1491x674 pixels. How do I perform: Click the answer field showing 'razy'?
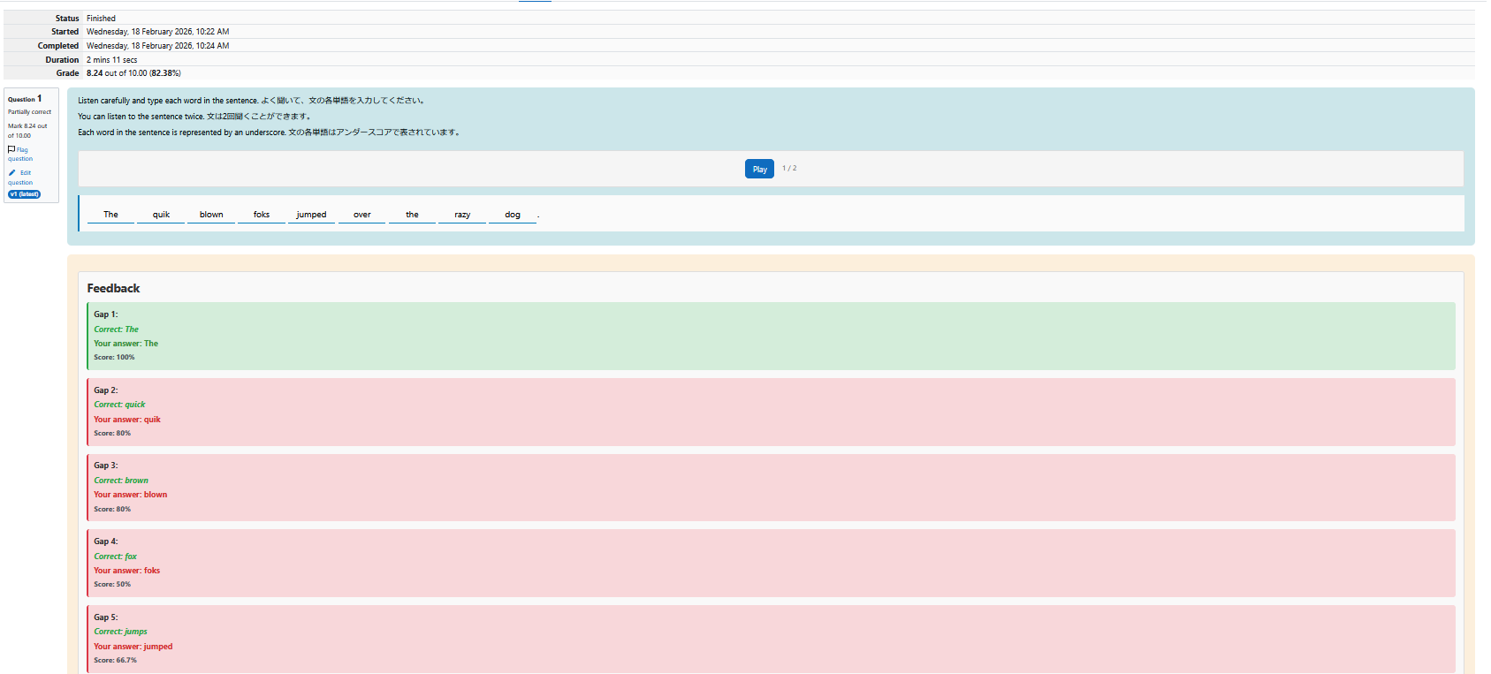(x=462, y=215)
